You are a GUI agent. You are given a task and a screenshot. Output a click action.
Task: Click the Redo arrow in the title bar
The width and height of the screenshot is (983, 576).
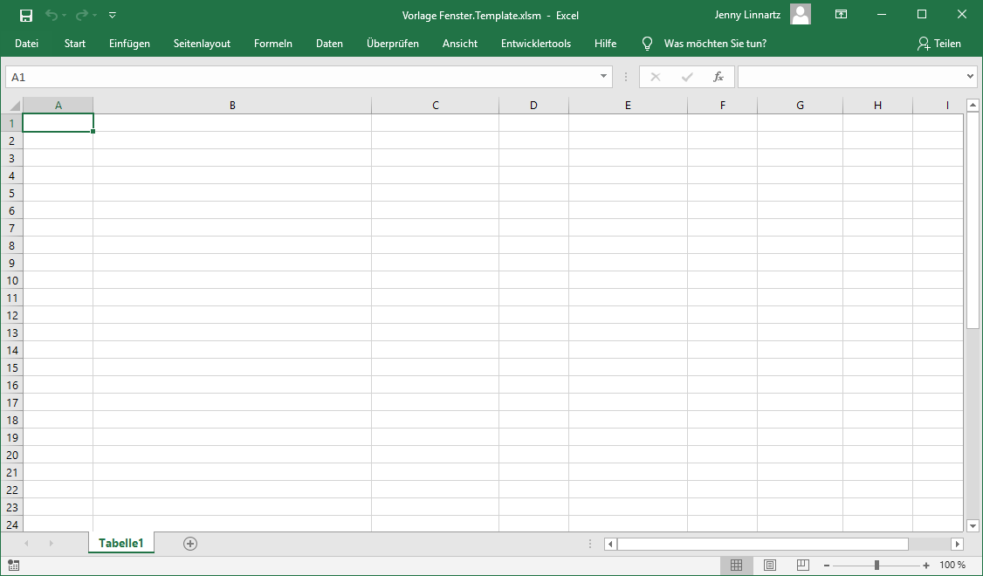pyautogui.click(x=82, y=15)
